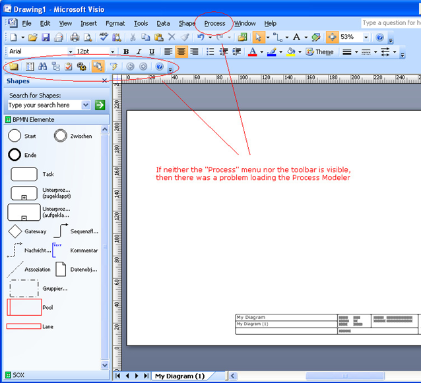Screen dimensions: 421x383
Task: Select the Connector tool
Action: (x=278, y=38)
